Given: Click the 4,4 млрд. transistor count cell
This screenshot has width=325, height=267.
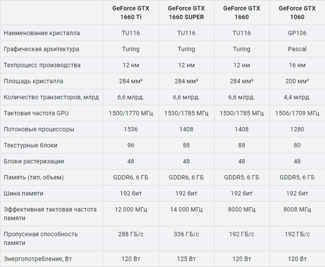Looking at the screenshot, I should [297, 97].
